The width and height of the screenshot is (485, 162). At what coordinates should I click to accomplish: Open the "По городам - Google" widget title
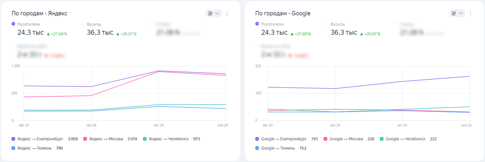click(283, 13)
